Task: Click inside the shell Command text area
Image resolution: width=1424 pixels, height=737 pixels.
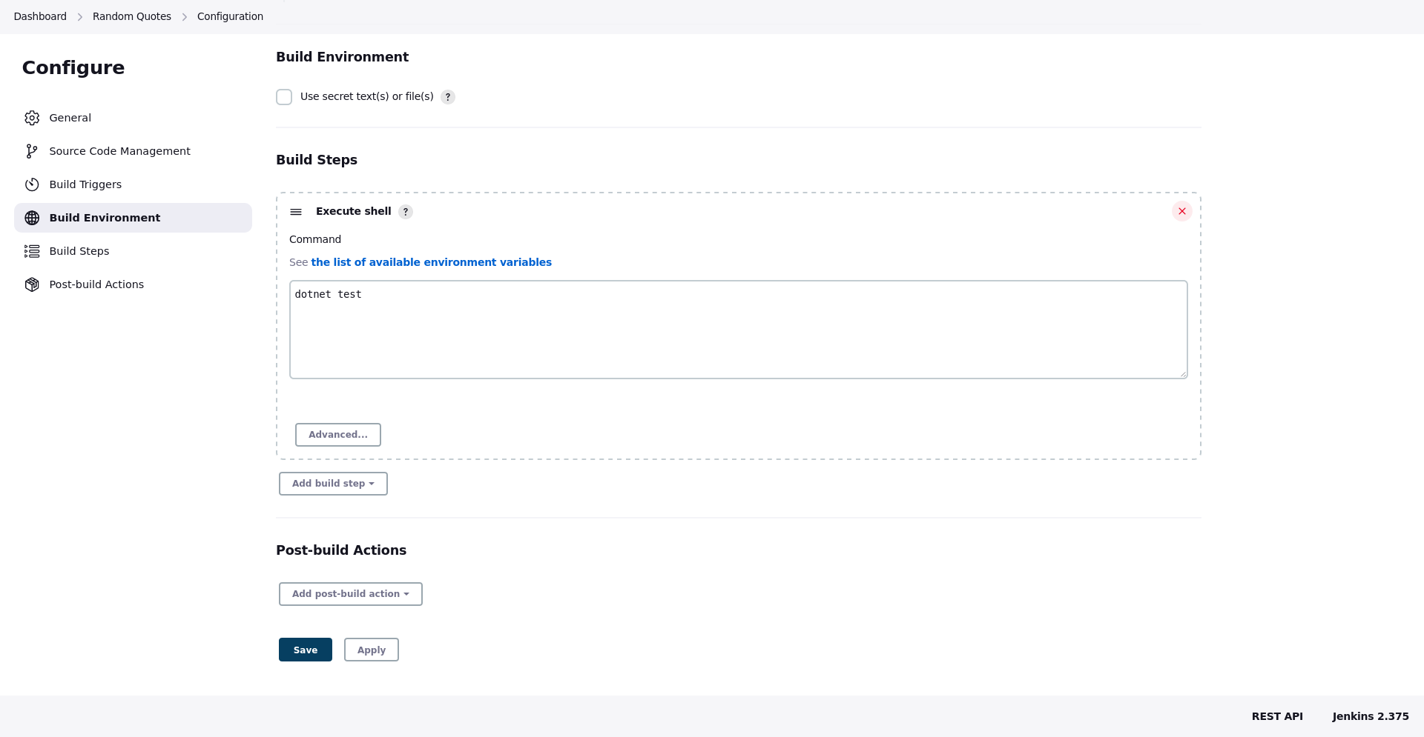Action: (x=739, y=330)
